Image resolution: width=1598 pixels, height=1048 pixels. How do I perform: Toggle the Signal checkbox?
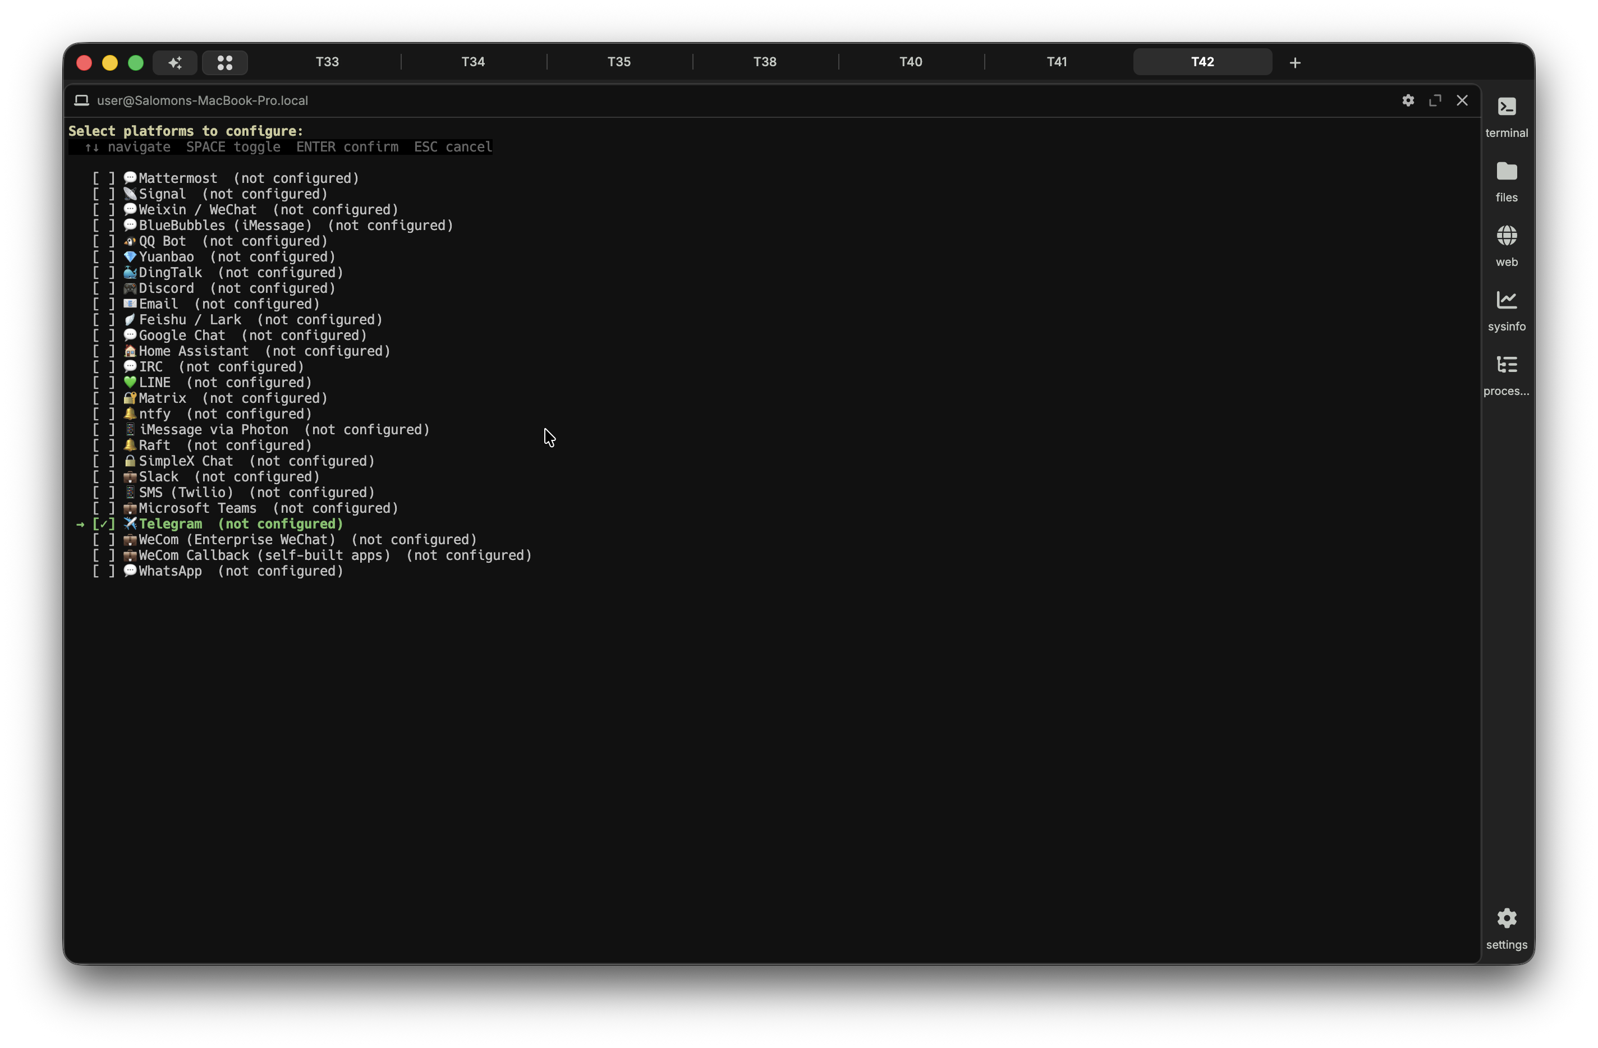click(103, 194)
